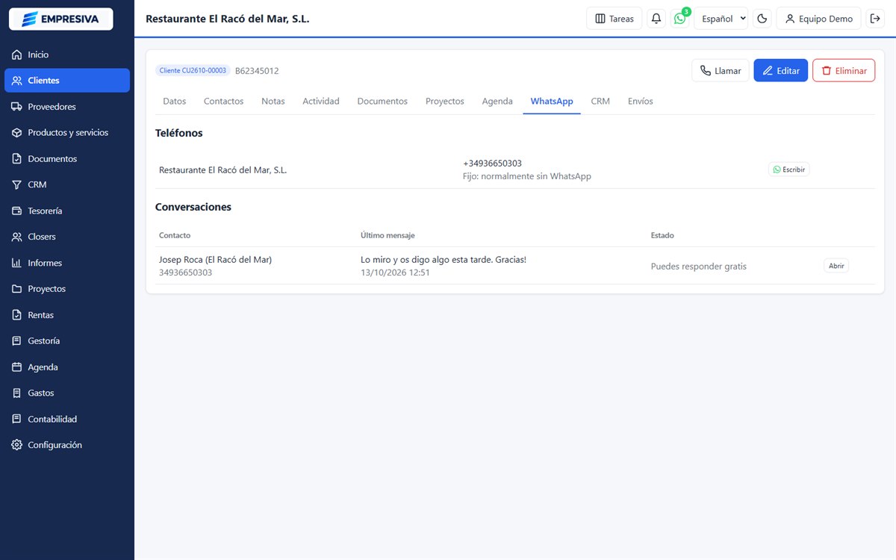Click the sidebar CRM funnel icon
Viewport: 896px width, 560px height.
click(16, 184)
